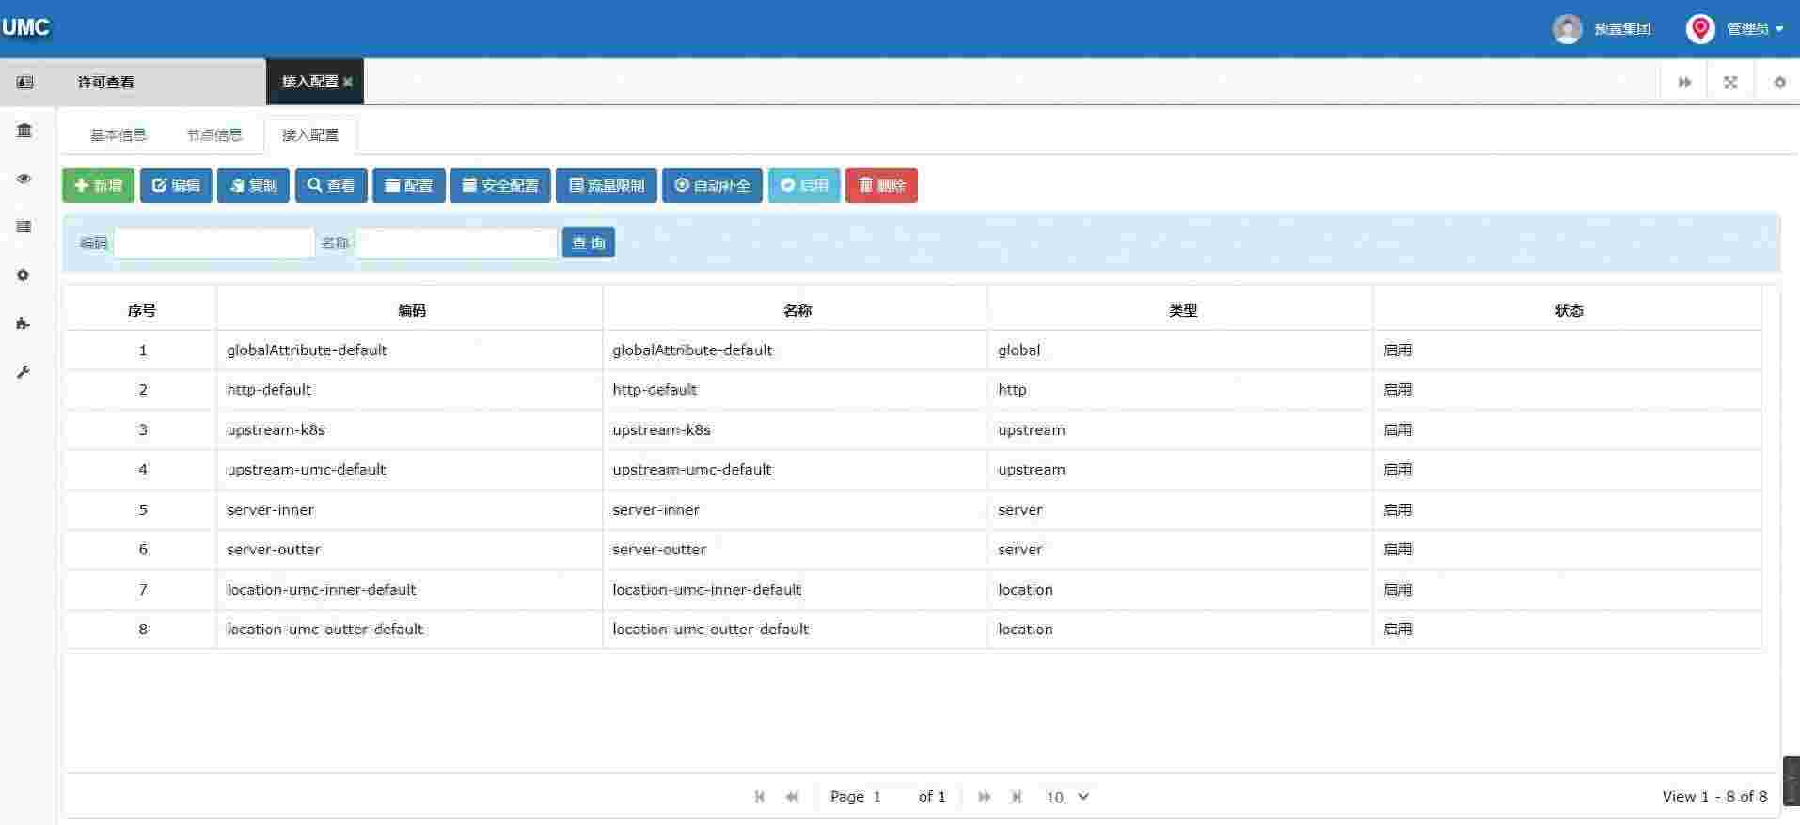The width and height of the screenshot is (1800, 825).
Task: Click the 预置集团 user avatar
Action: 1567,29
